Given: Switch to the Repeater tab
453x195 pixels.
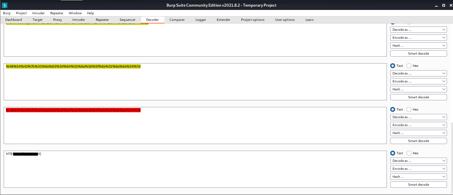Looking at the screenshot, I should point(102,20).
